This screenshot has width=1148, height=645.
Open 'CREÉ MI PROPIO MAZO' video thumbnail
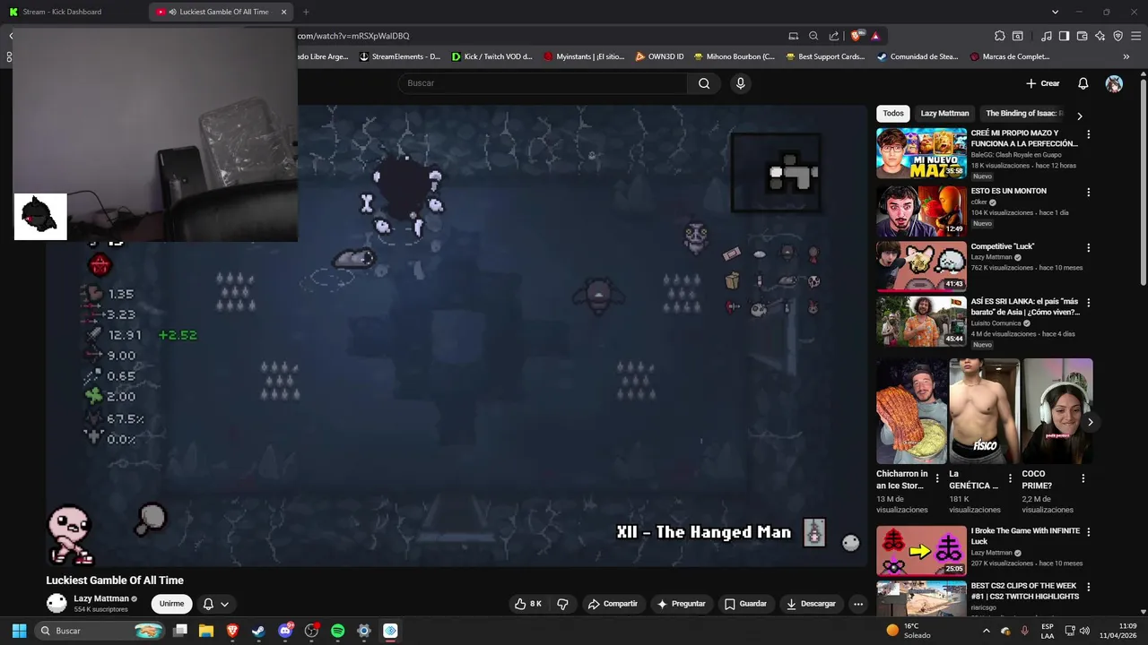pos(921,153)
